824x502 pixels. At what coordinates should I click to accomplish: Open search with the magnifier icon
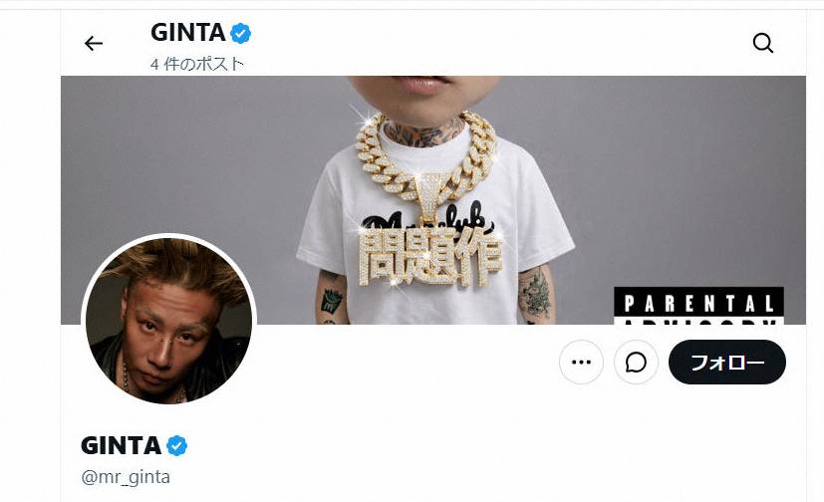point(762,43)
